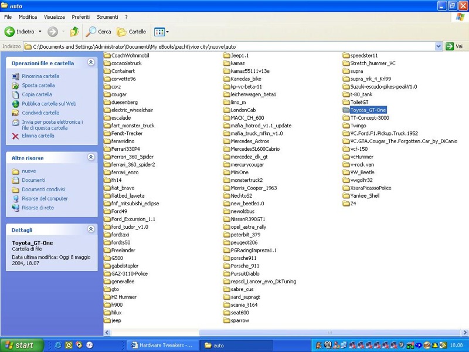
Task: Click the forward navigation arrow icon
Action: pyautogui.click(x=53, y=32)
